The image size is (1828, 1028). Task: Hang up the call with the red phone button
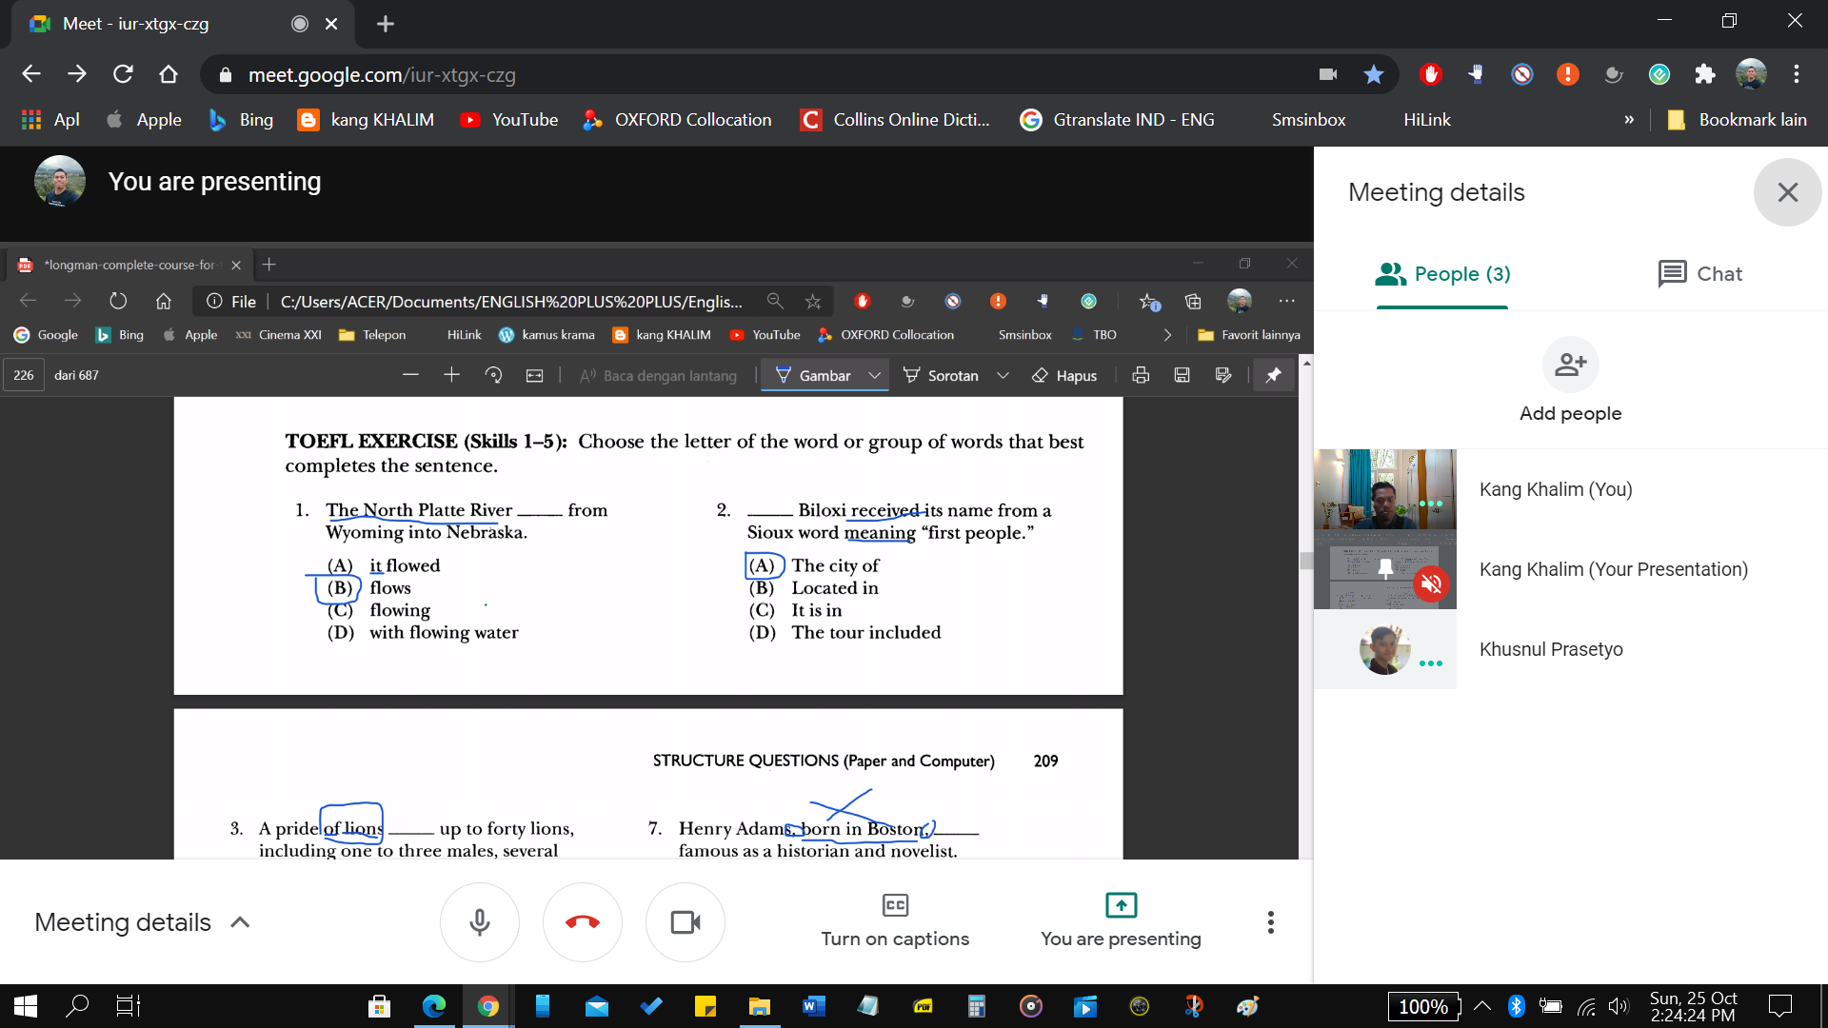coord(582,922)
